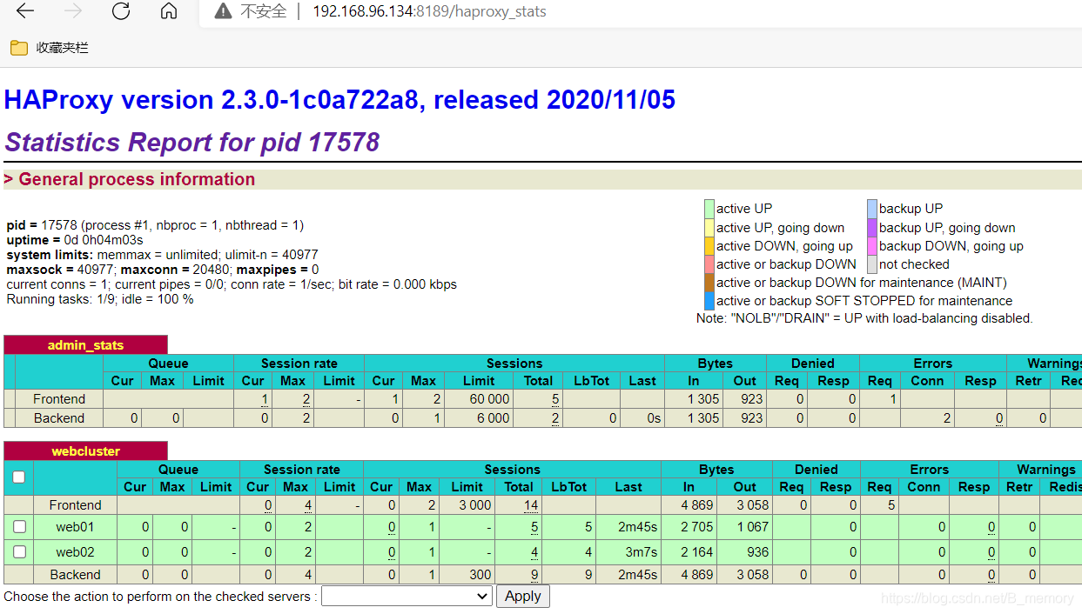Click the web01 server name
This screenshot has height=614, width=1082.
[x=75, y=527]
